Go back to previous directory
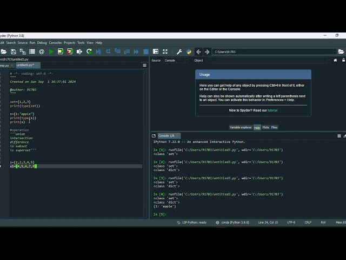 click(198, 52)
